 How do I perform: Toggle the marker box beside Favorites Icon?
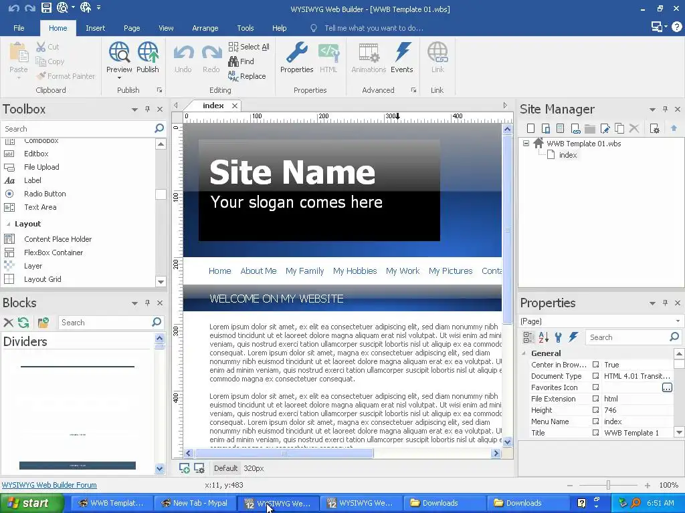click(595, 387)
